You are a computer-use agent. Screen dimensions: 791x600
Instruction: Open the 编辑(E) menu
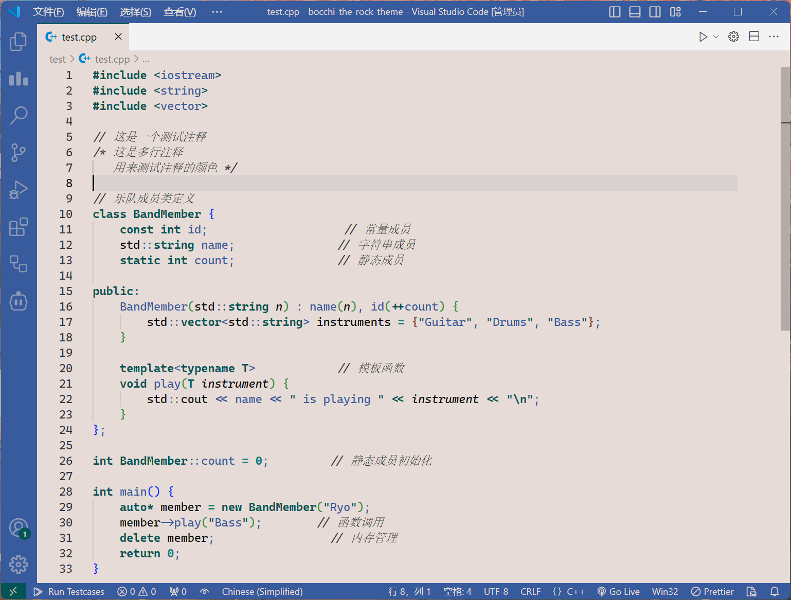point(92,12)
